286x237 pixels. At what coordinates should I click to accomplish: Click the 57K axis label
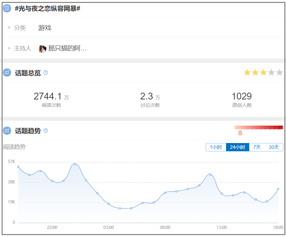12,161
